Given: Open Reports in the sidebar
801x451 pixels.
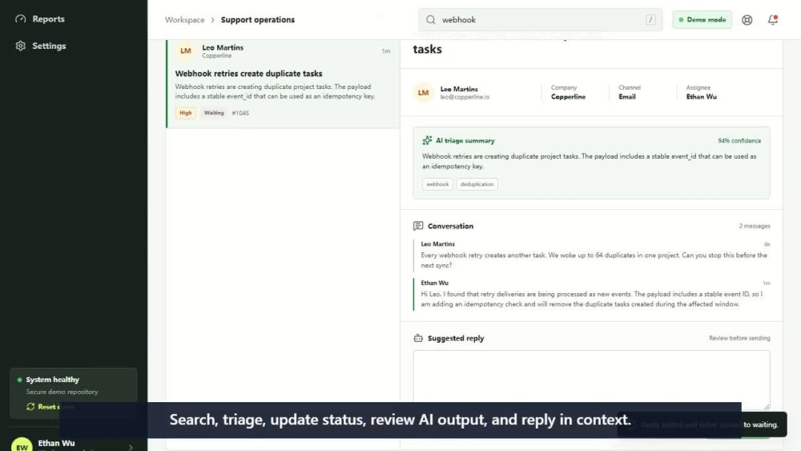Looking at the screenshot, I should tap(48, 19).
